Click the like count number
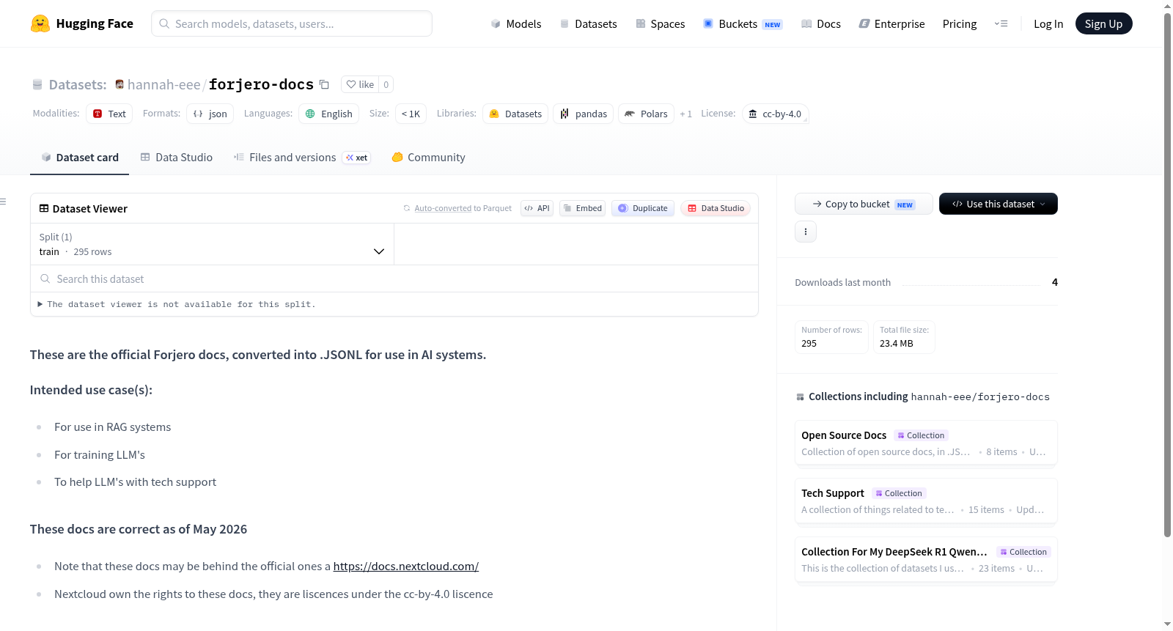 (386, 84)
